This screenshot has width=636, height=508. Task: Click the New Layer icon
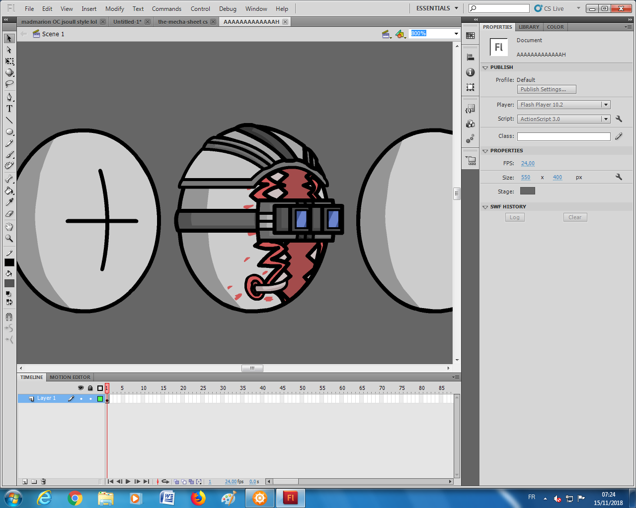(25, 481)
